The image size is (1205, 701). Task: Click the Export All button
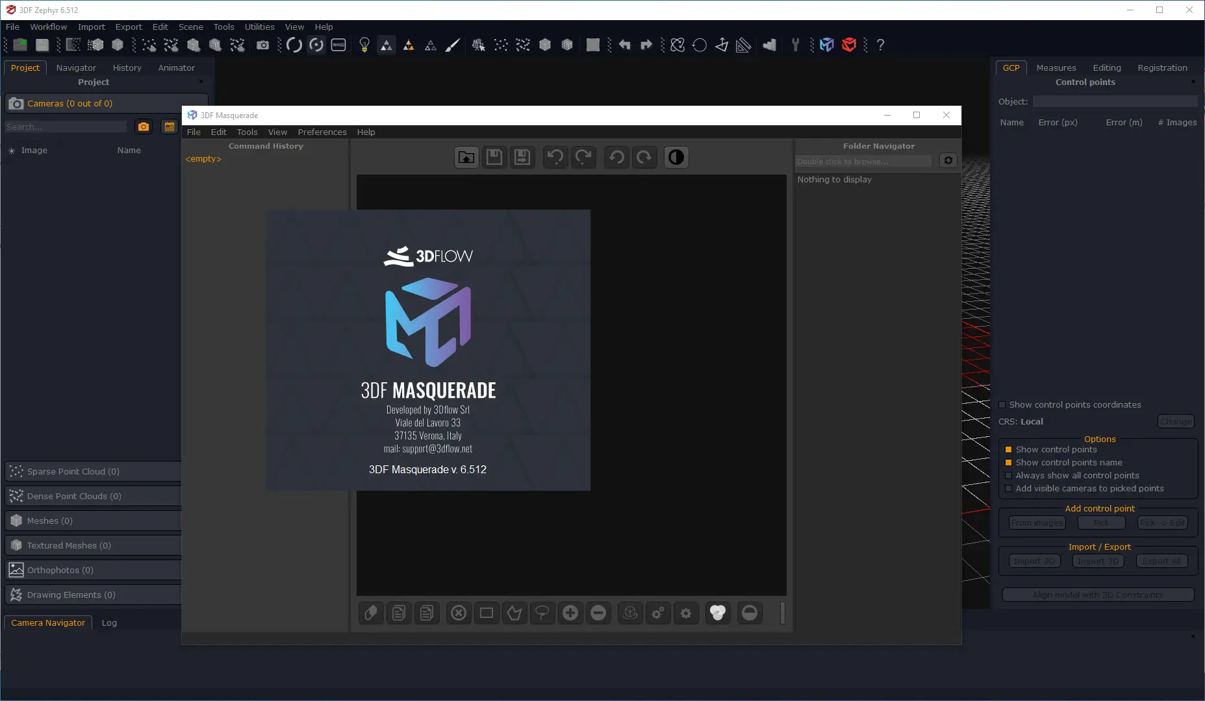(x=1161, y=561)
